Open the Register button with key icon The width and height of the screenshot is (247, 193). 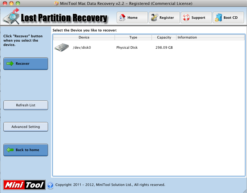(x=164, y=18)
